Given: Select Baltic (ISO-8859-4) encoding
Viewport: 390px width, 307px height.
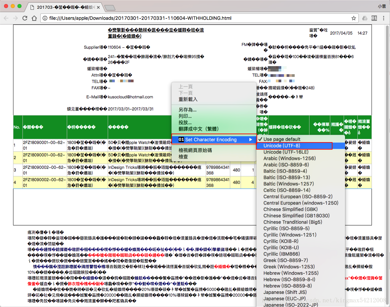Looking at the screenshot, I should [x=300, y=171].
